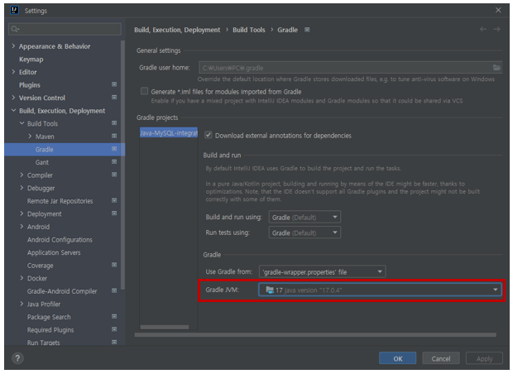513x374 pixels.
Task: Click the Apply button
Action: pos(484,358)
